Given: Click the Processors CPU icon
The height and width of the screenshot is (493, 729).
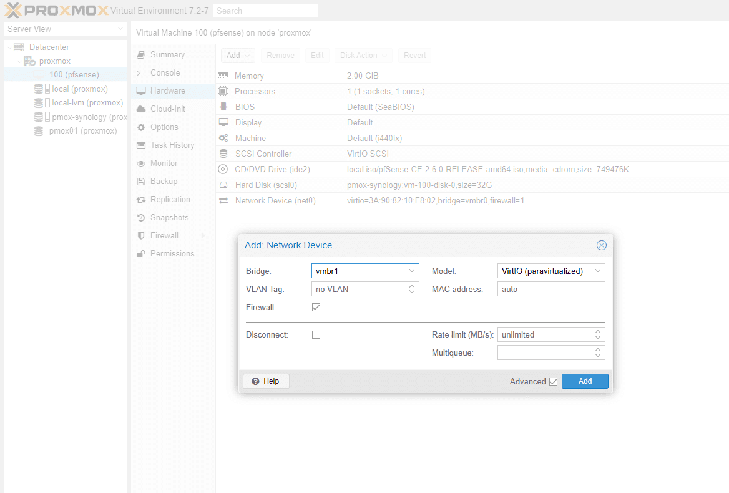Looking at the screenshot, I should pos(223,91).
